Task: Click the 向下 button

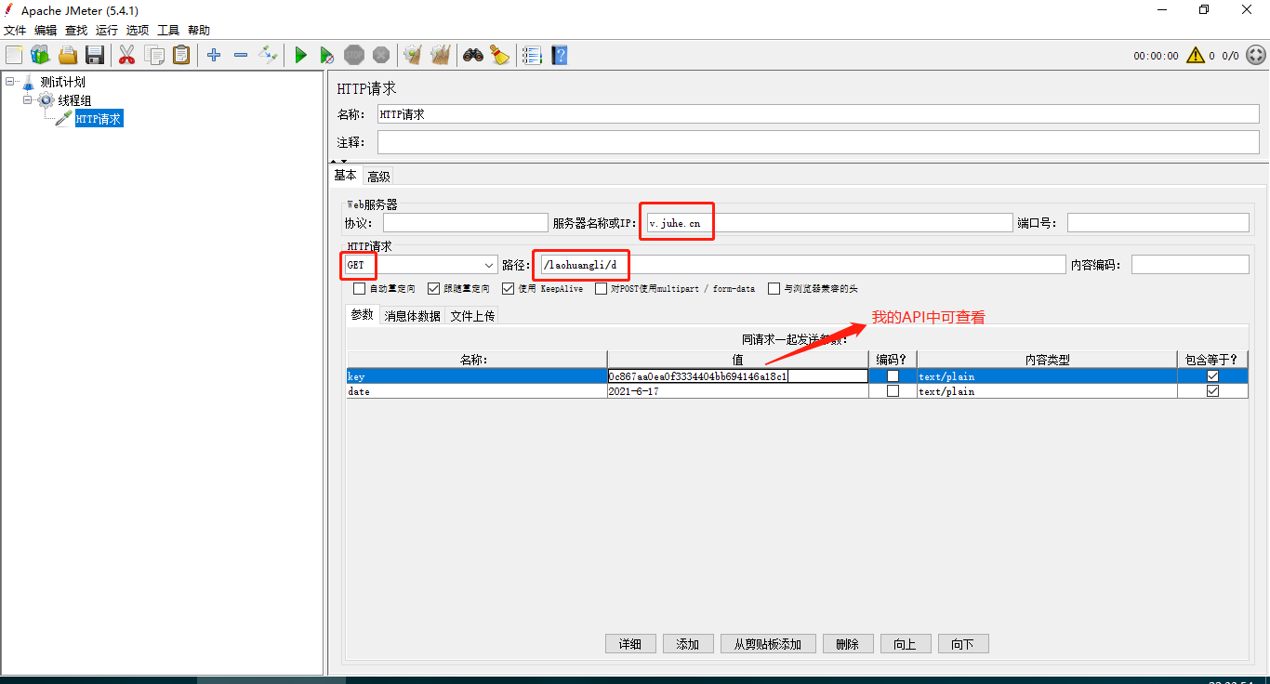Action: tap(963, 644)
